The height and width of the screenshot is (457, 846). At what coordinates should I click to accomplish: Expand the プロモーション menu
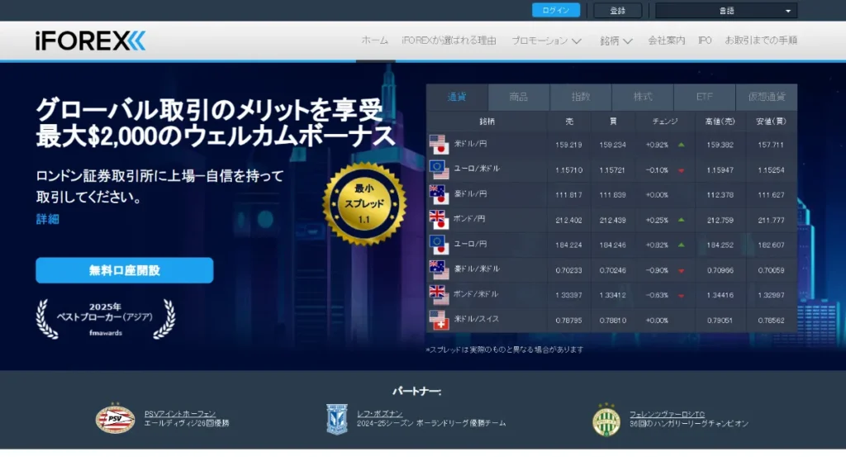pyautogui.click(x=546, y=40)
